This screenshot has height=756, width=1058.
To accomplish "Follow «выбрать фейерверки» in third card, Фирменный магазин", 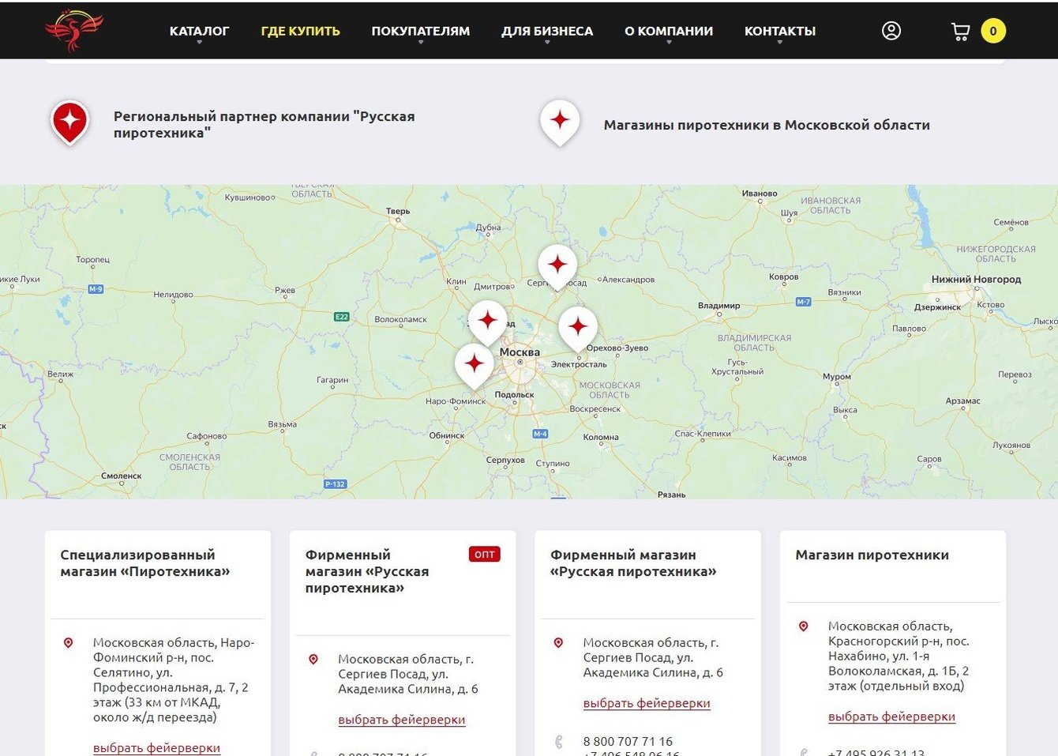I will pos(647,703).
